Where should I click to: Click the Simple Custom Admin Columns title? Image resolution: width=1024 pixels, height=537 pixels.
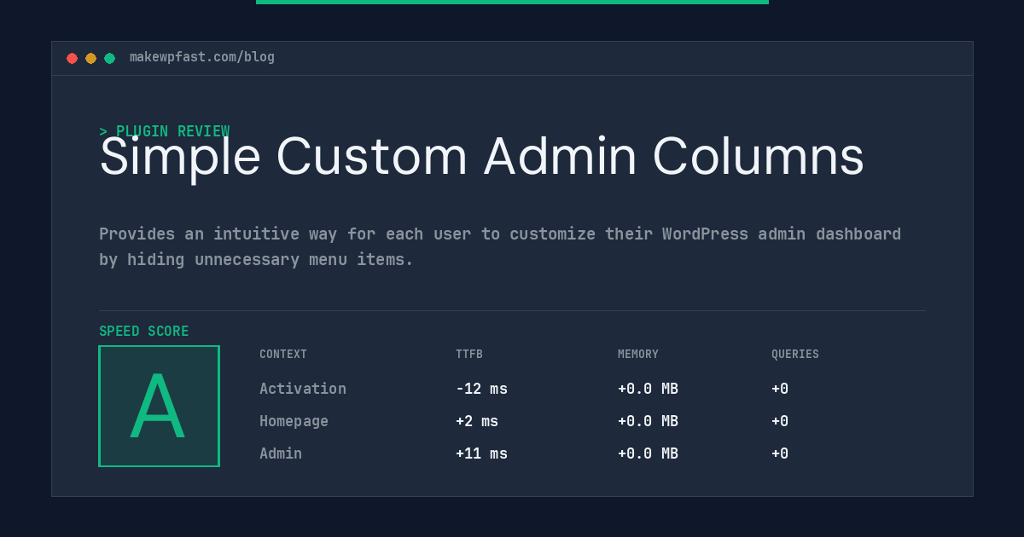[x=481, y=157]
